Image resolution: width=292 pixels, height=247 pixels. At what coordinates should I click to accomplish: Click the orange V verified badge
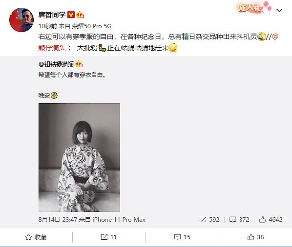click(71, 15)
